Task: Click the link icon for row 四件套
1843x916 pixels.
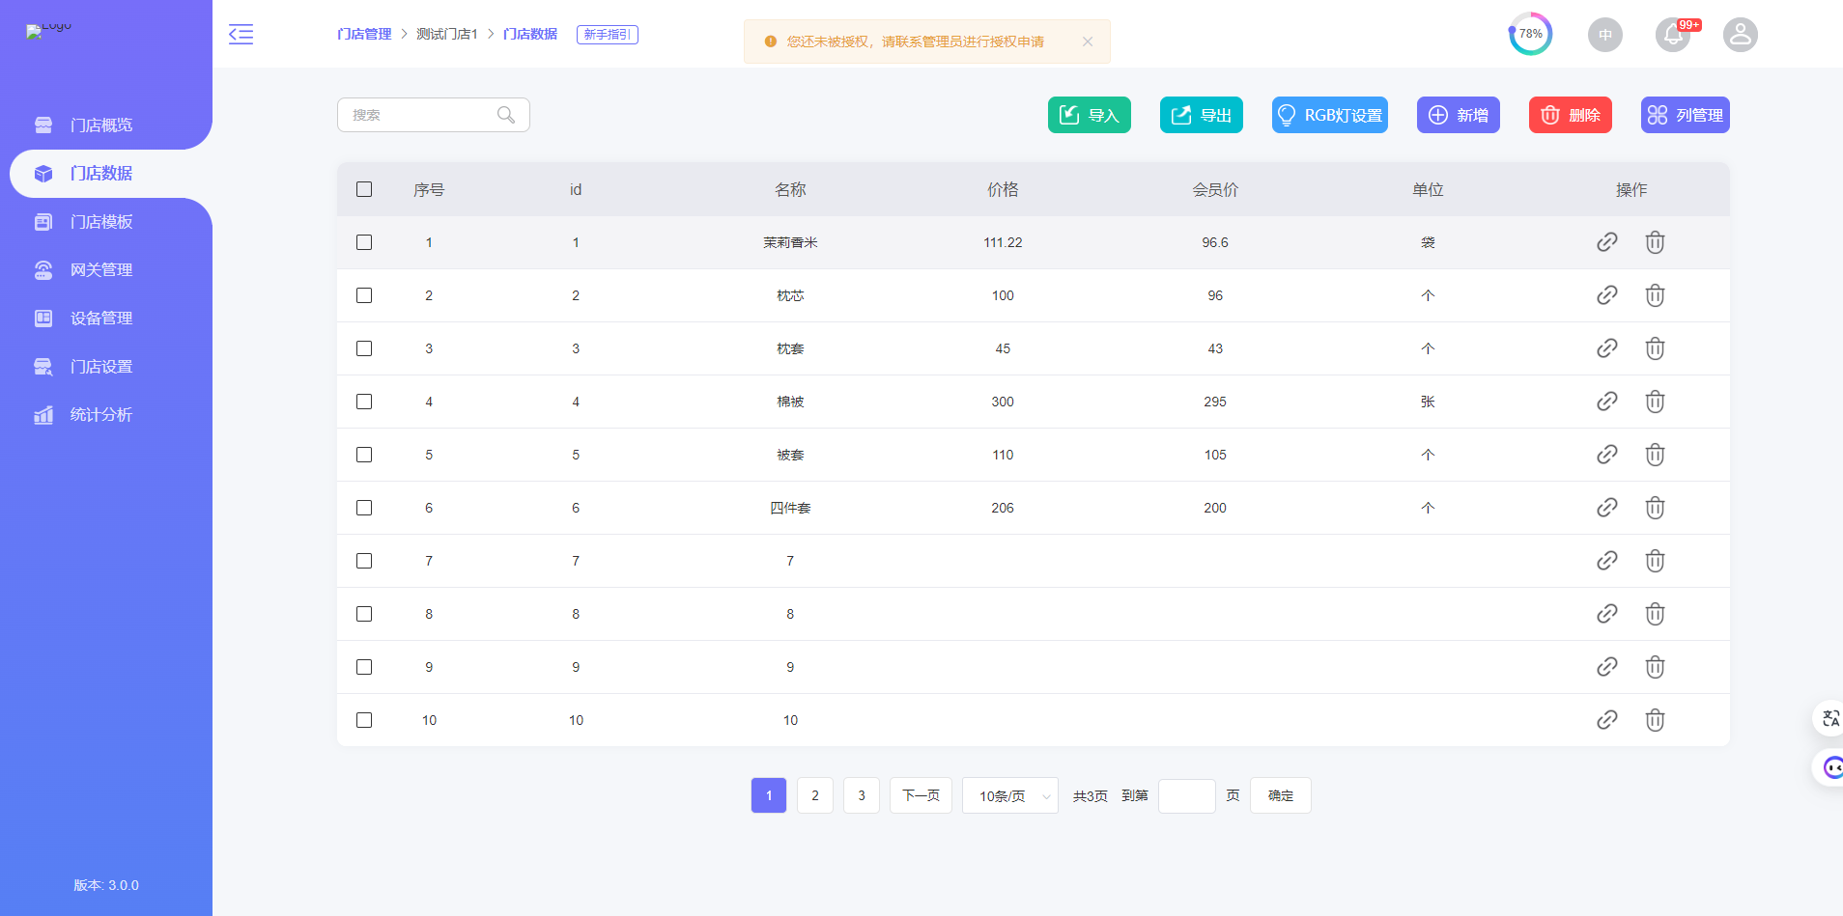Action: coord(1607,508)
